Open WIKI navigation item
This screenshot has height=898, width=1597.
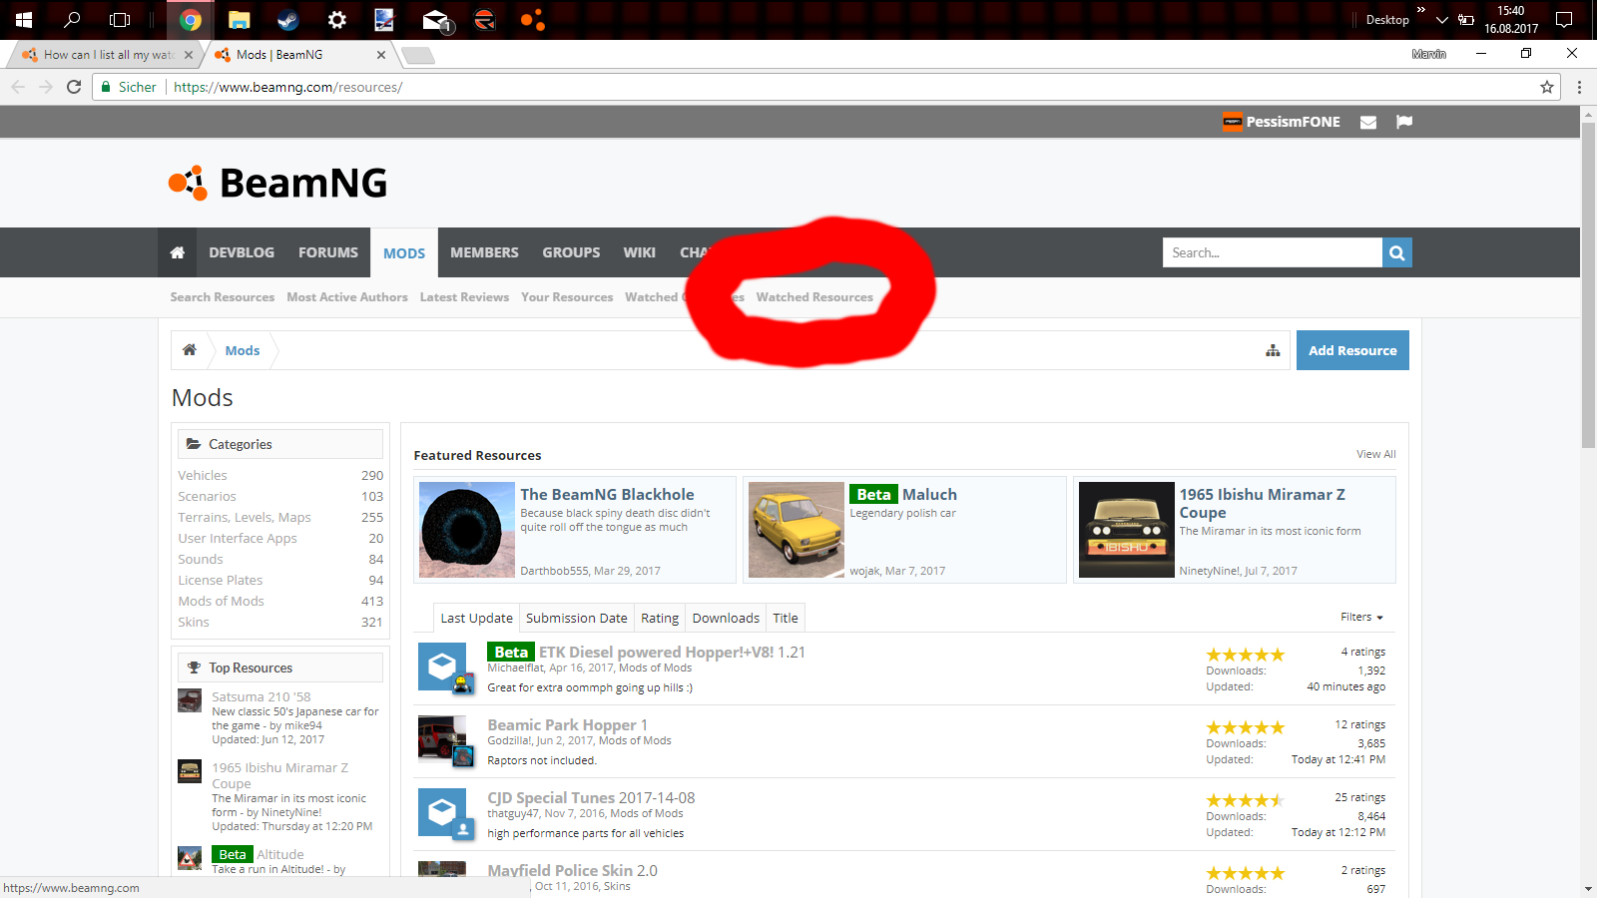pos(640,252)
